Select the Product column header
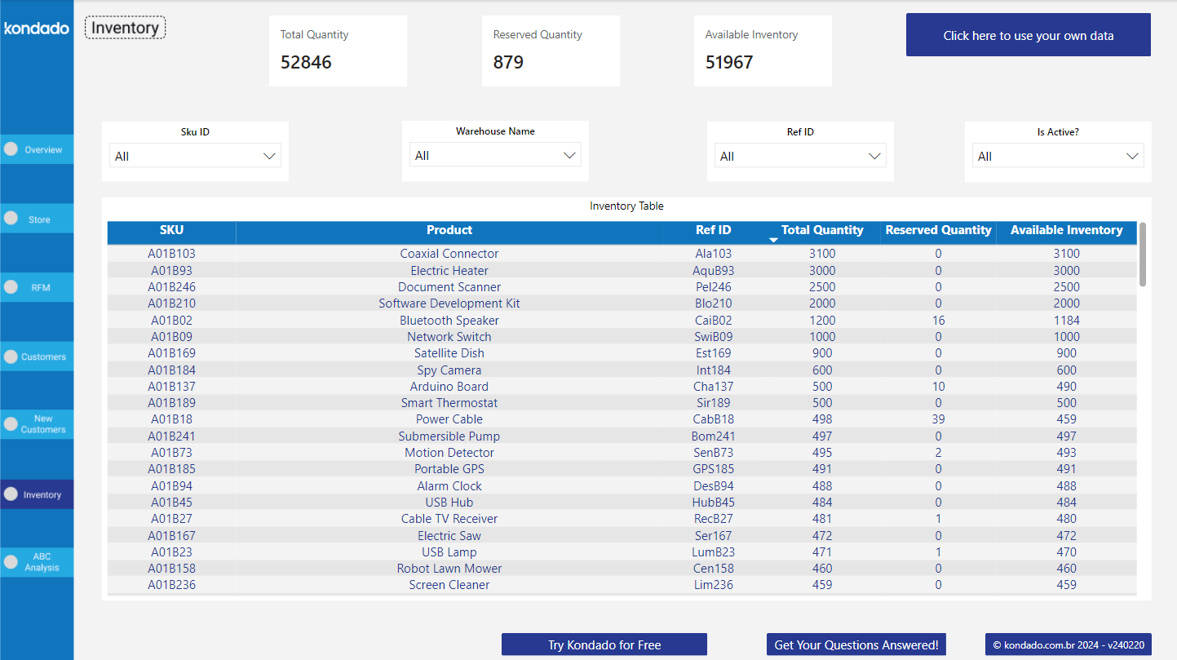This screenshot has height=660, width=1177. tap(449, 230)
